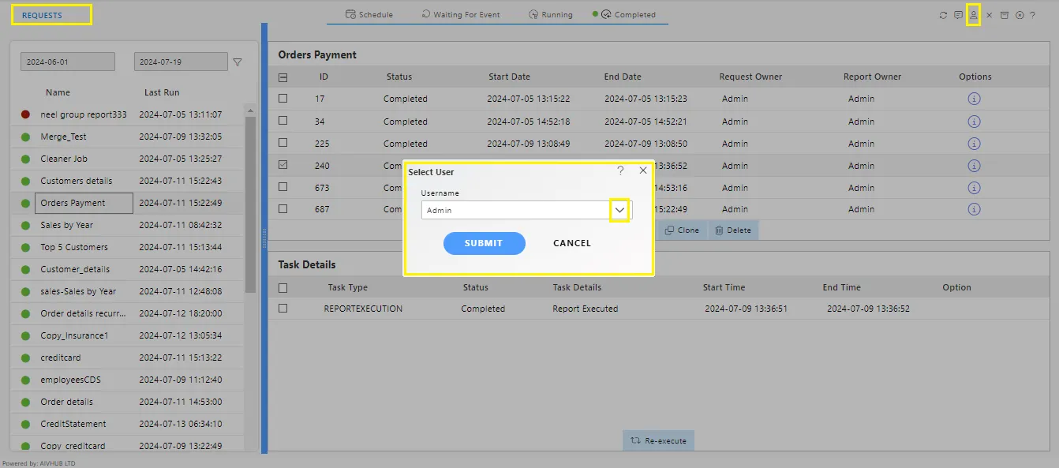
Task: Select the Top 5 Customers request
Action: coord(74,247)
